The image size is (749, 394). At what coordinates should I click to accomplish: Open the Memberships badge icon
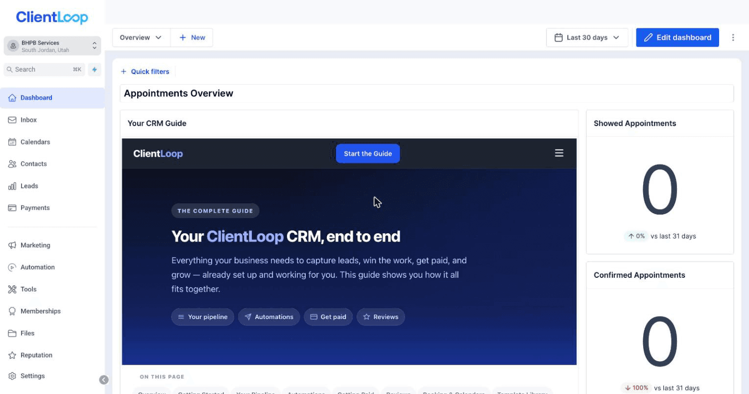(12, 311)
